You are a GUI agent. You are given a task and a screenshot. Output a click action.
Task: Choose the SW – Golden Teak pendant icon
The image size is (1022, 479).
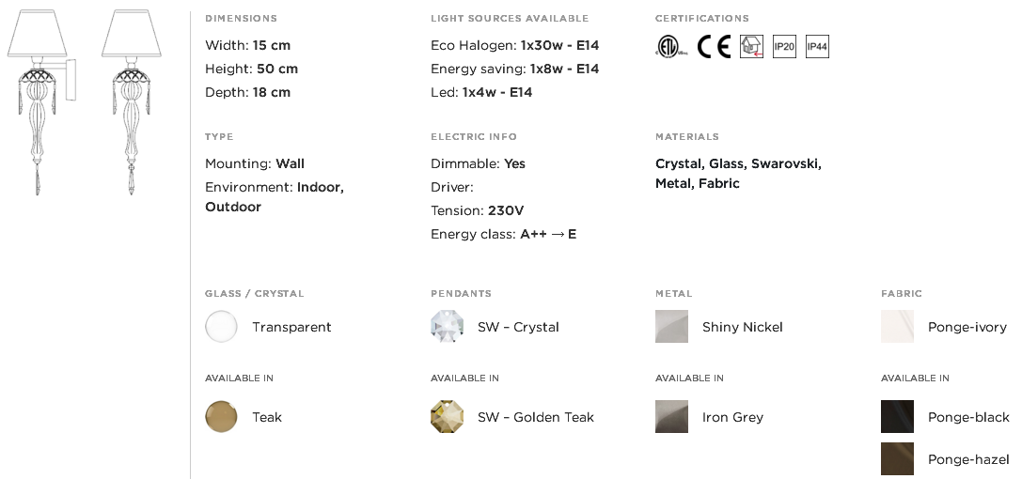448,416
